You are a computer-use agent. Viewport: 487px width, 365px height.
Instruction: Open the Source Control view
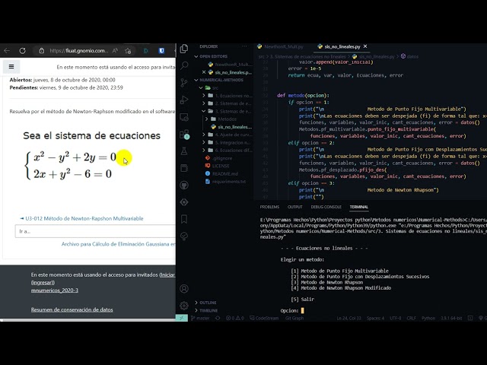[x=184, y=83]
